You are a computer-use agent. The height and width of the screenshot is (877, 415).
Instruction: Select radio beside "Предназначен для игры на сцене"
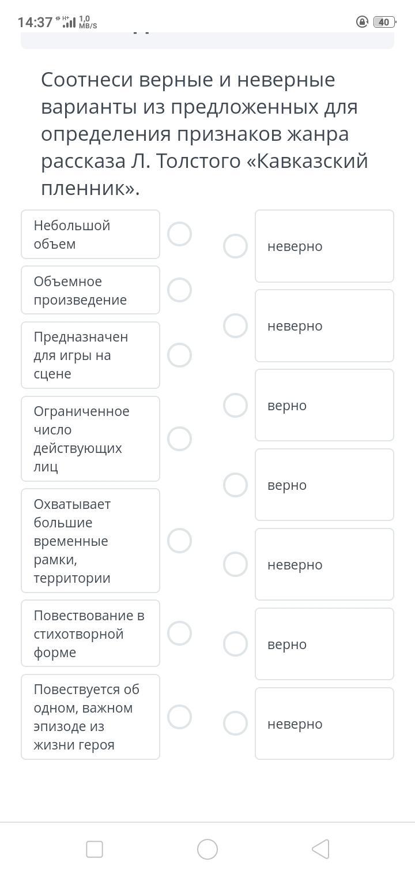[x=179, y=355]
